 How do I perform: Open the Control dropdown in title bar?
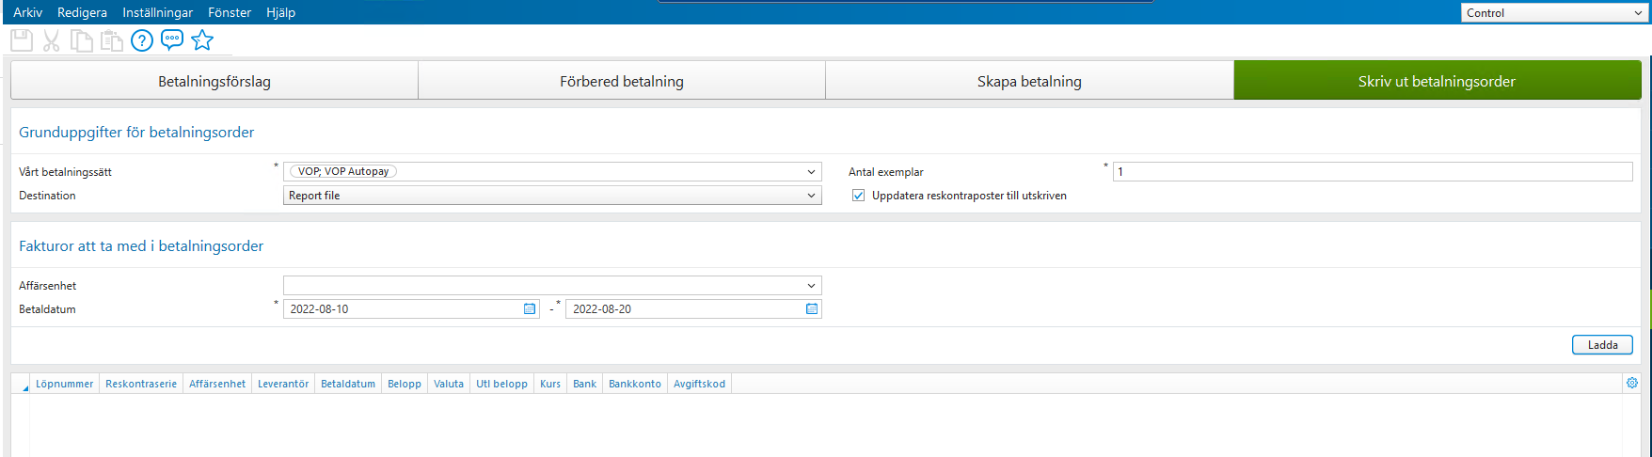pos(1553,12)
